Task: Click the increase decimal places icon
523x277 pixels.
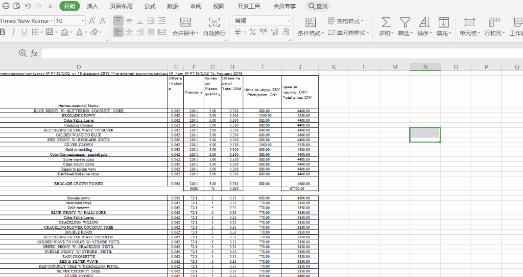Action: 274,32
